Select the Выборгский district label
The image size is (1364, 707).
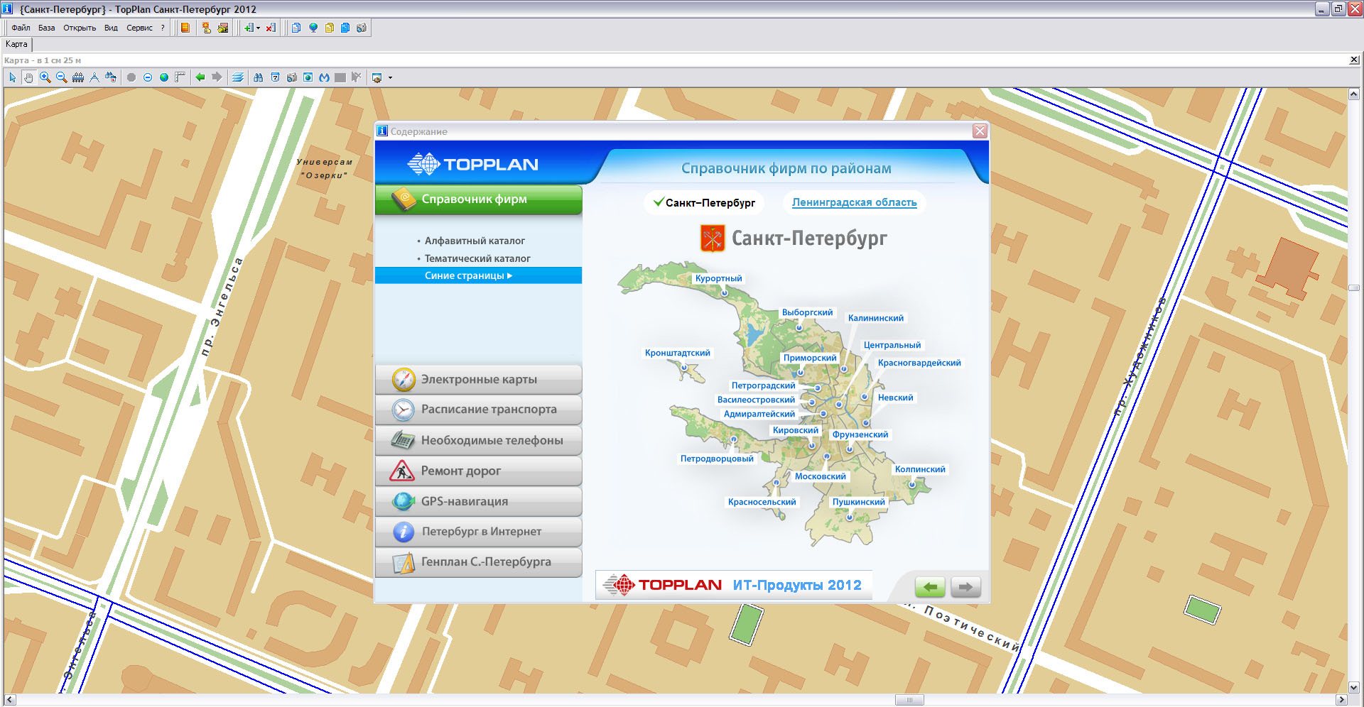pyautogui.click(x=807, y=312)
